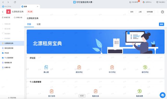Image resolution: width=167 pixels, height=99 pixels.
Task: Open the 待办事项 to-do icon
Action: click(130, 2)
